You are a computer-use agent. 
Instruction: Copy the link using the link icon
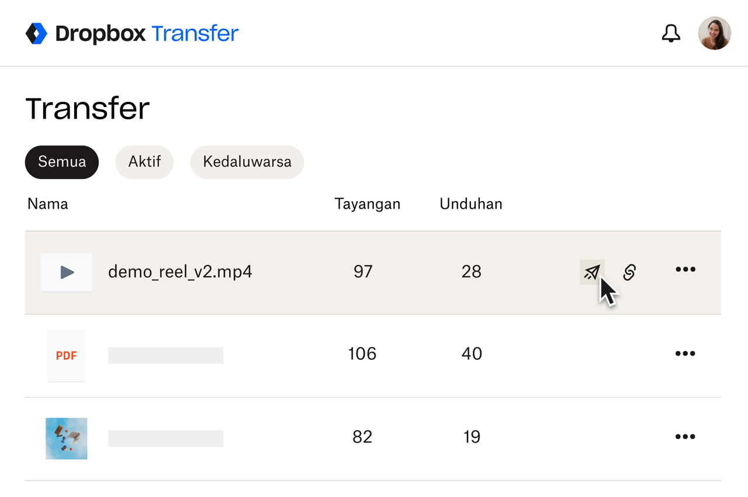coord(629,272)
